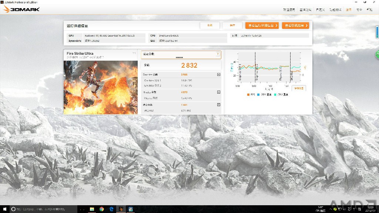Viewport: 379px width, 213px height.
Task: Click the taskbar clock and date
Action: (370, 209)
